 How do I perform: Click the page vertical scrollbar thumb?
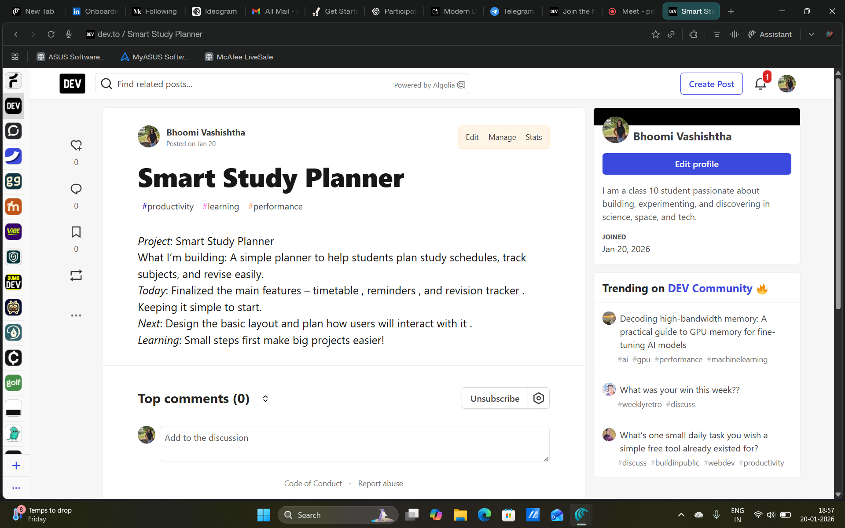point(838,194)
